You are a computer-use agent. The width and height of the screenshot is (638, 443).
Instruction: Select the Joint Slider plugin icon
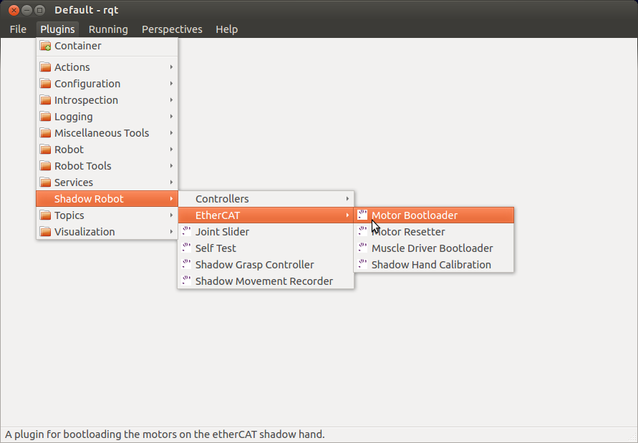coord(186,231)
